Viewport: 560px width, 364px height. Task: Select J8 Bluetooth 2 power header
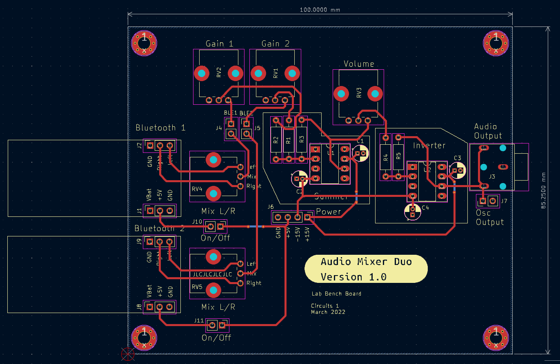[x=160, y=307]
